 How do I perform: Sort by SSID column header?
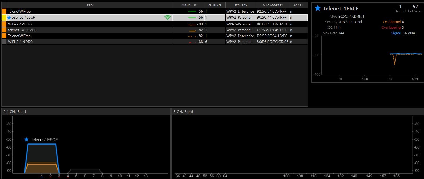pos(90,5)
